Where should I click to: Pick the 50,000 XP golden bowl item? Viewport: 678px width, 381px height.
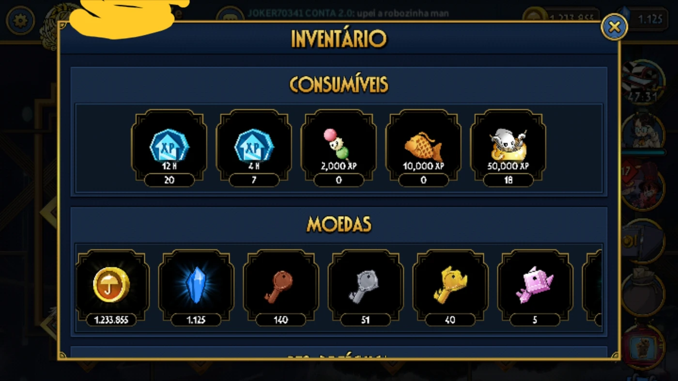(x=508, y=148)
